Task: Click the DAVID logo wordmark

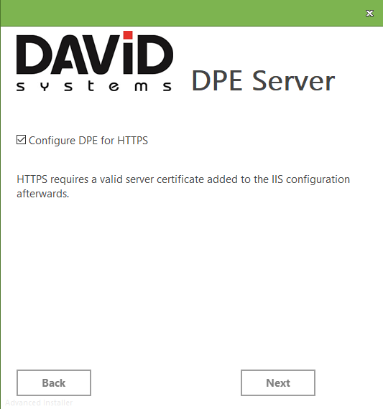Action: click(95, 55)
